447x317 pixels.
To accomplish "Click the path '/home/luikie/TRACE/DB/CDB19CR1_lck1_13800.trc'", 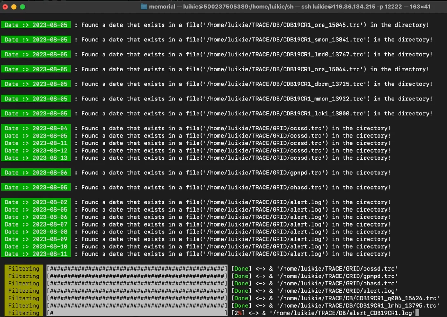I will tap(286, 114).
